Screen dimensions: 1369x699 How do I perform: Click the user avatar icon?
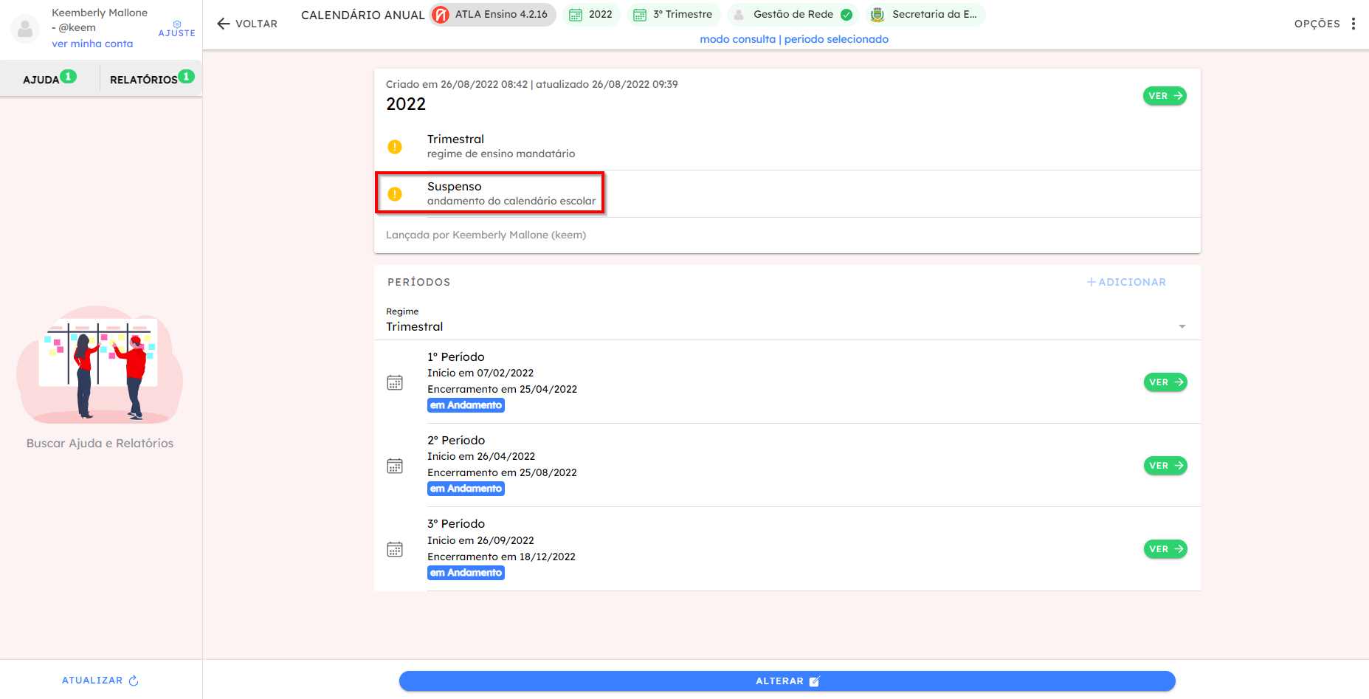pos(25,29)
